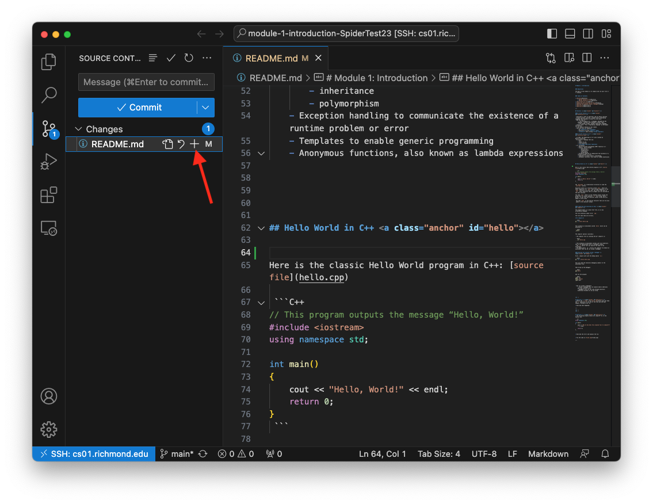
Task: Close the README.md tab
Action: 319,58
